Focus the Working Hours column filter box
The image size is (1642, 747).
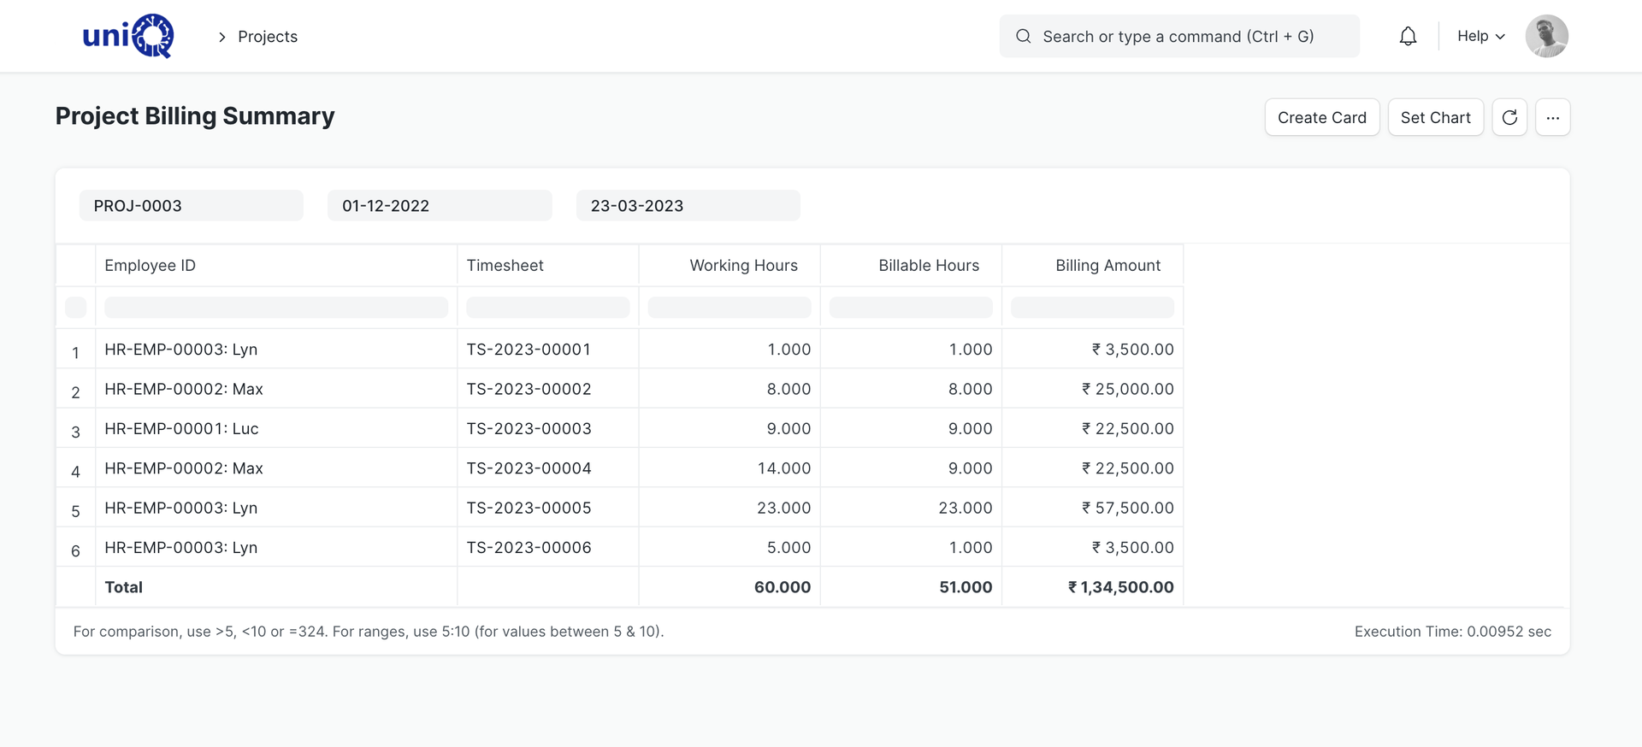[x=729, y=308]
